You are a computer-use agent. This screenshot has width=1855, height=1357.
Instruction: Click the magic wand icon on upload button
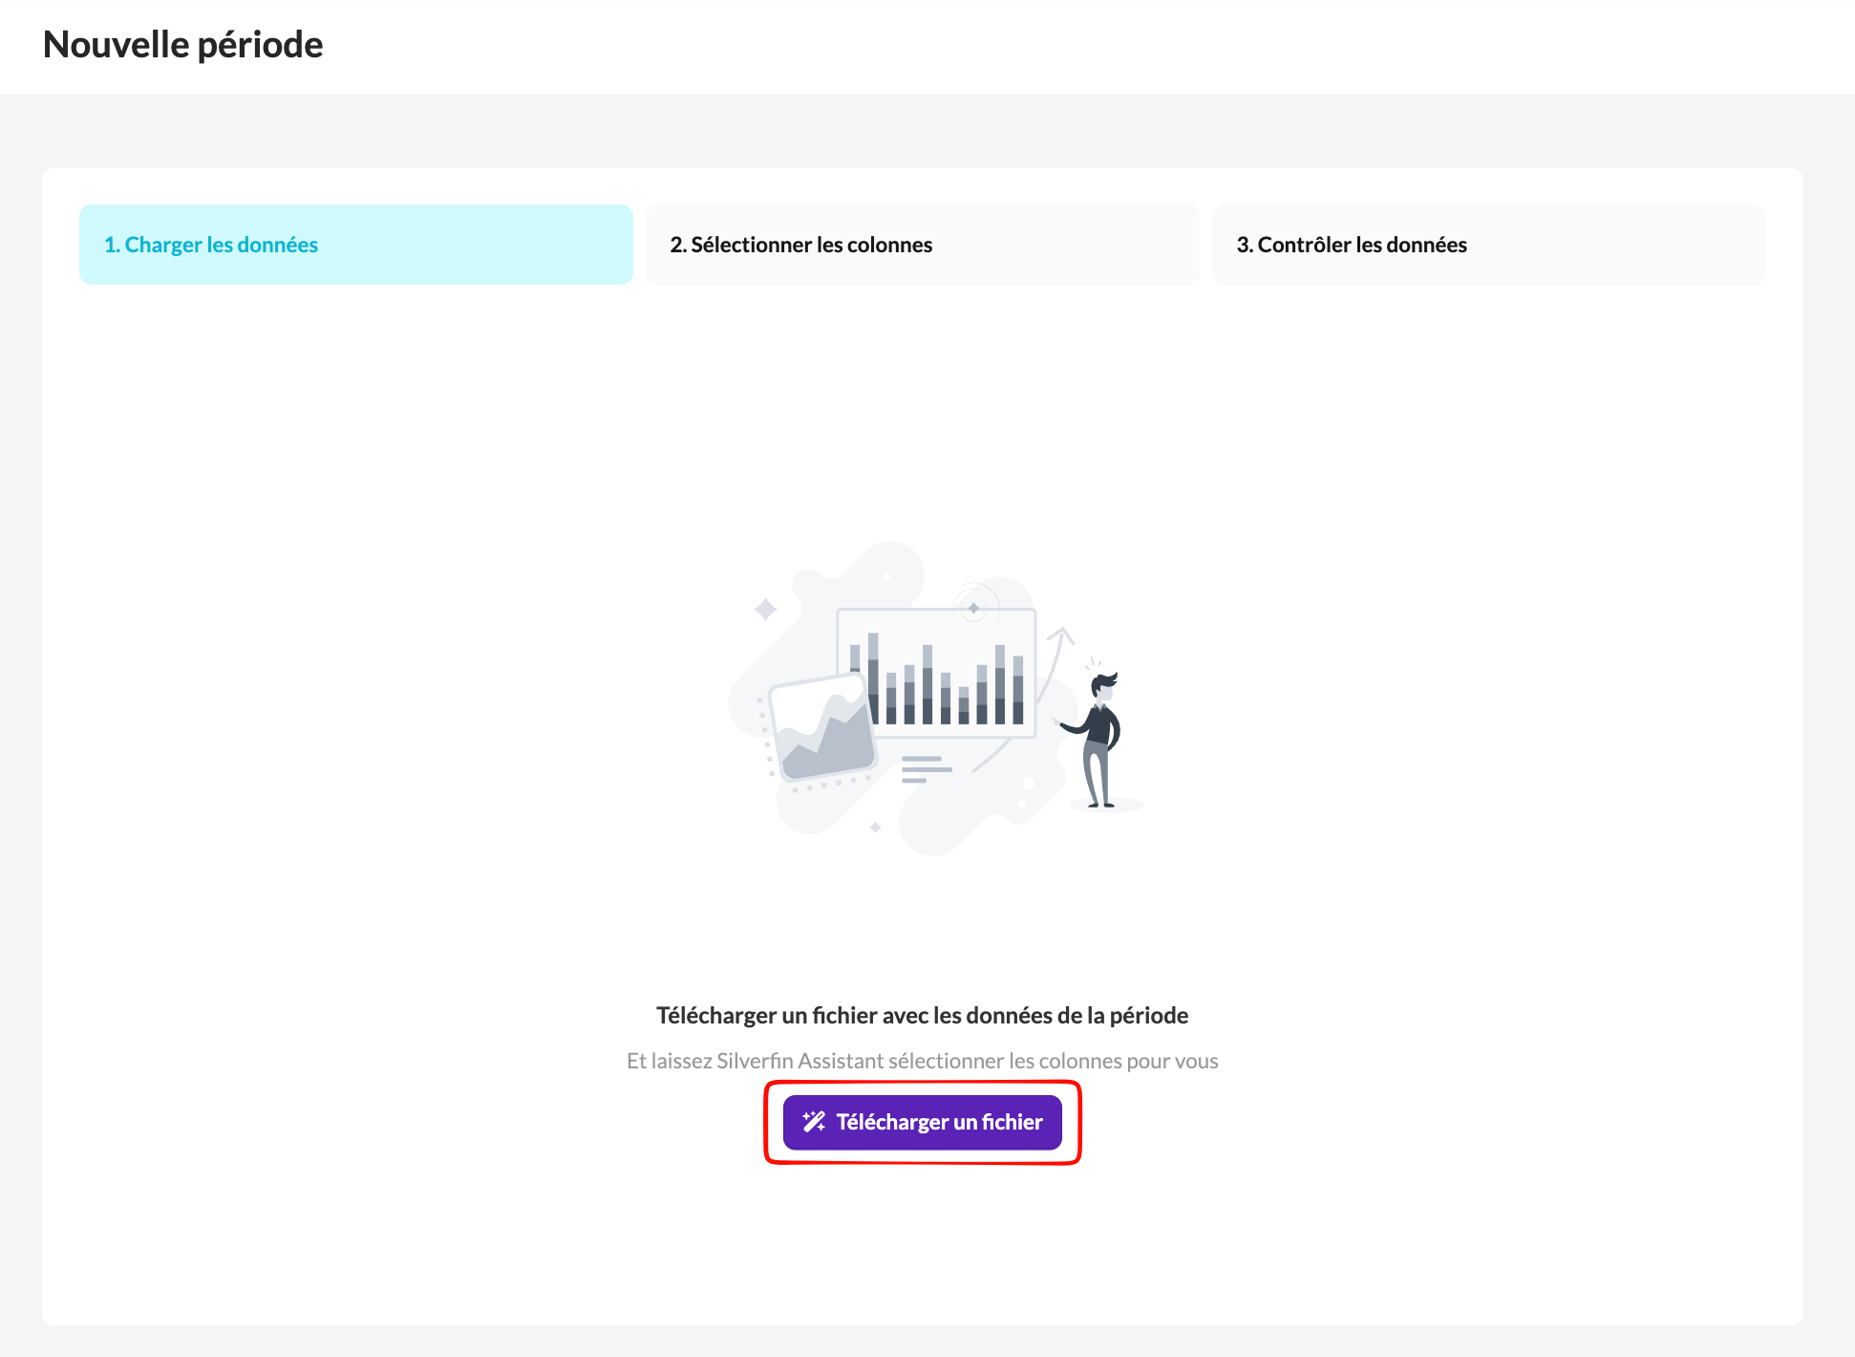[x=813, y=1122]
